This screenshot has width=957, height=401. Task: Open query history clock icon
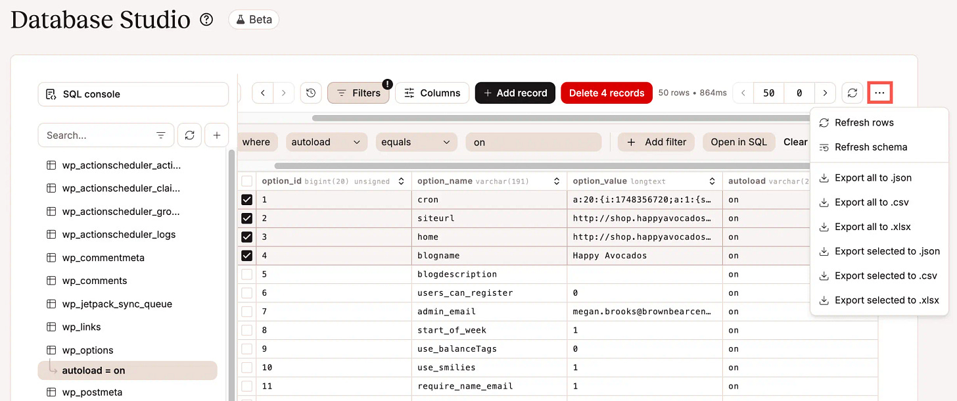tap(311, 93)
